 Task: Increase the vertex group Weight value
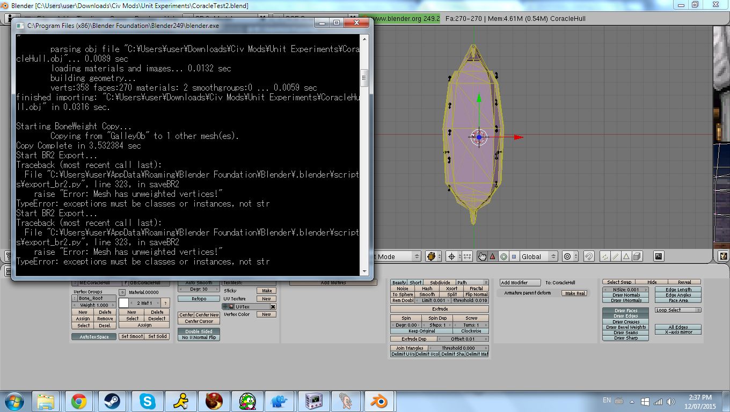point(113,305)
